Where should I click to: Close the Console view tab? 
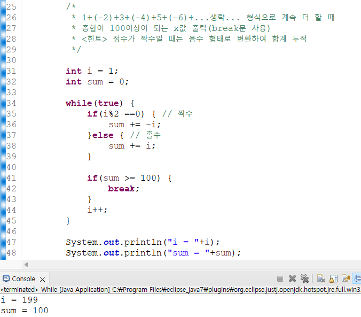(42, 279)
